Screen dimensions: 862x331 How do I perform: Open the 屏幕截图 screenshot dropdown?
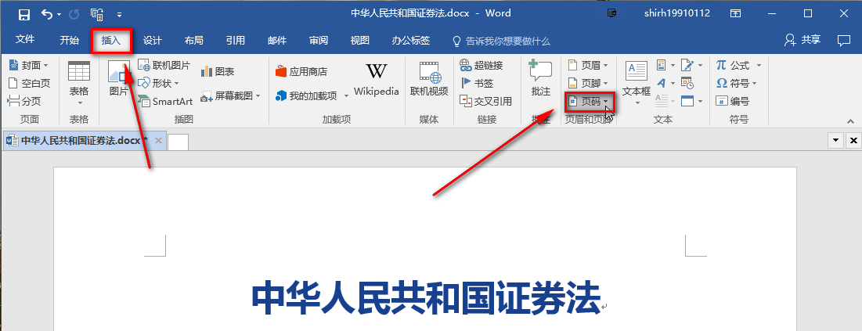click(x=230, y=95)
